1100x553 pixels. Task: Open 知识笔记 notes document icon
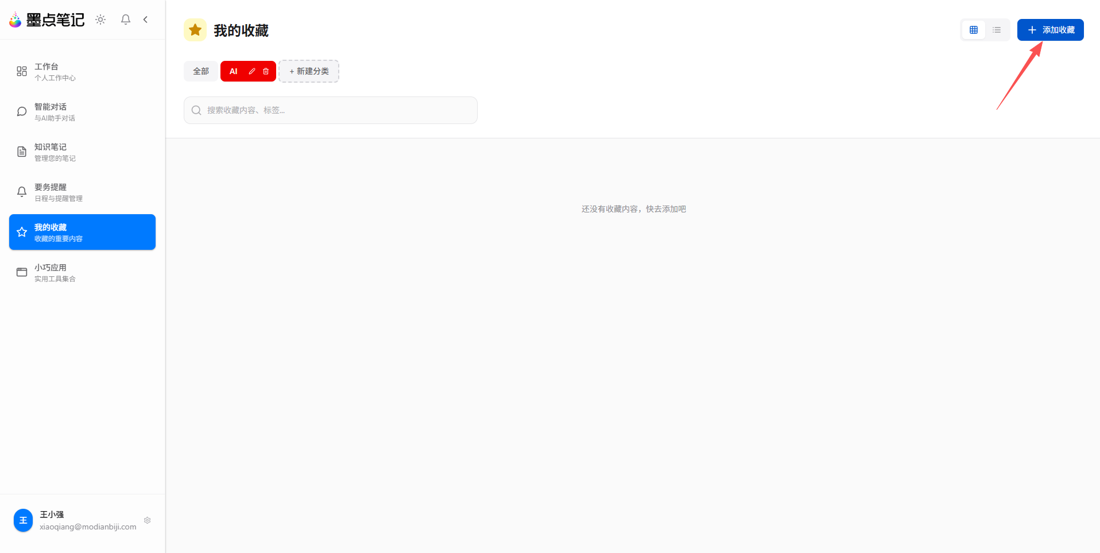[x=22, y=152]
